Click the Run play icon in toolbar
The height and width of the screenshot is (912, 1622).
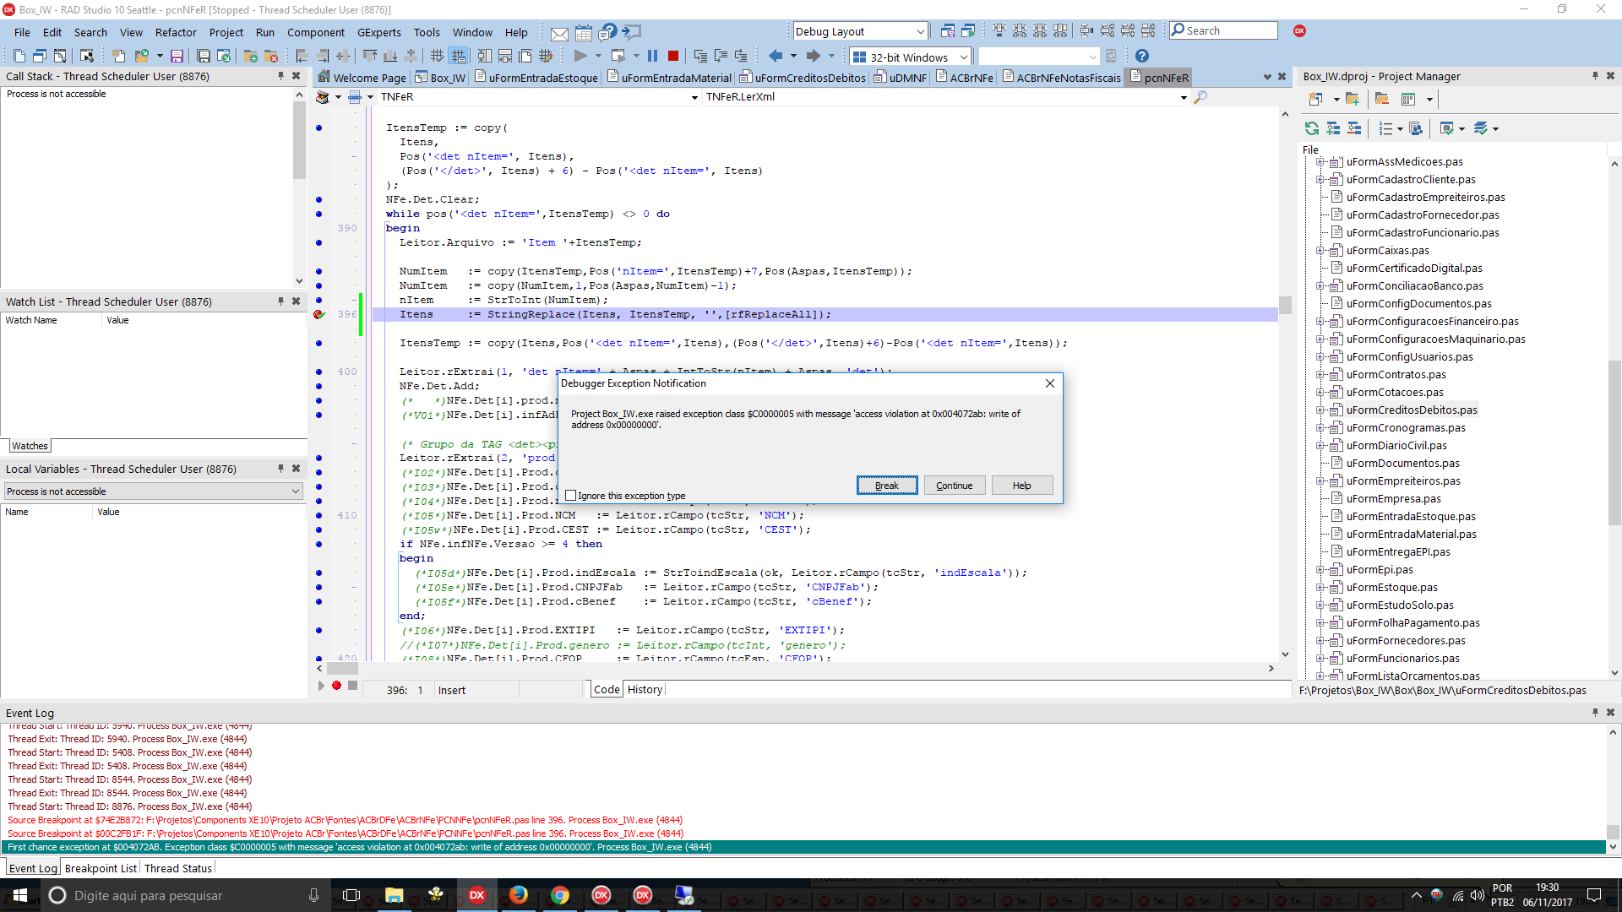(580, 56)
